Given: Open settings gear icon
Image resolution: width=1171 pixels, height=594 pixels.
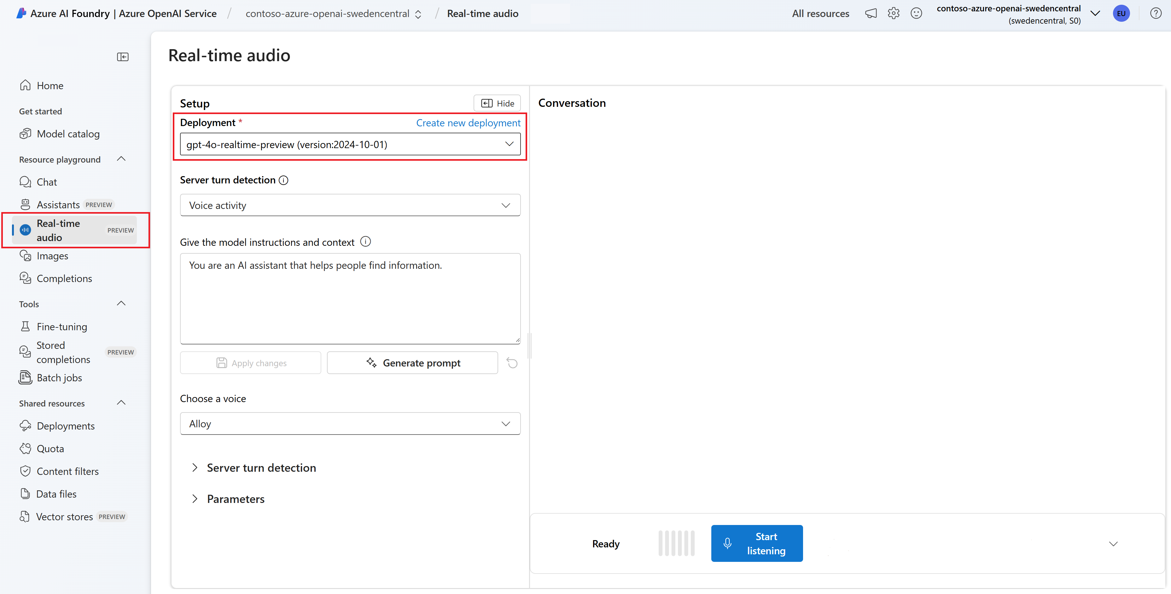Looking at the screenshot, I should [893, 13].
